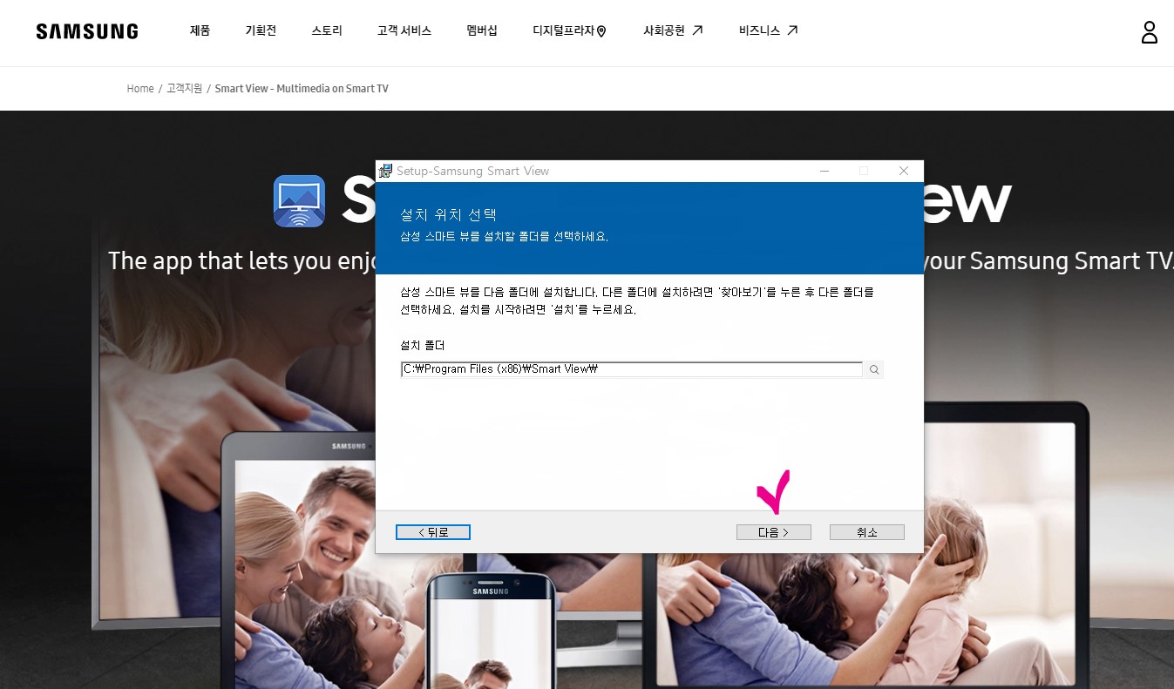Viewport: 1174px width, 689px height.
Task: Click Smart View - Multimedia on Smart TV breadcrumb
Action: pyautogui.click(x=302, y=89)
